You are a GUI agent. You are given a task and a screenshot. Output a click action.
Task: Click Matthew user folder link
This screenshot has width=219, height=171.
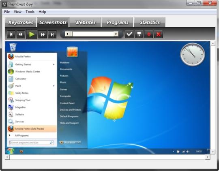point(64,62)
